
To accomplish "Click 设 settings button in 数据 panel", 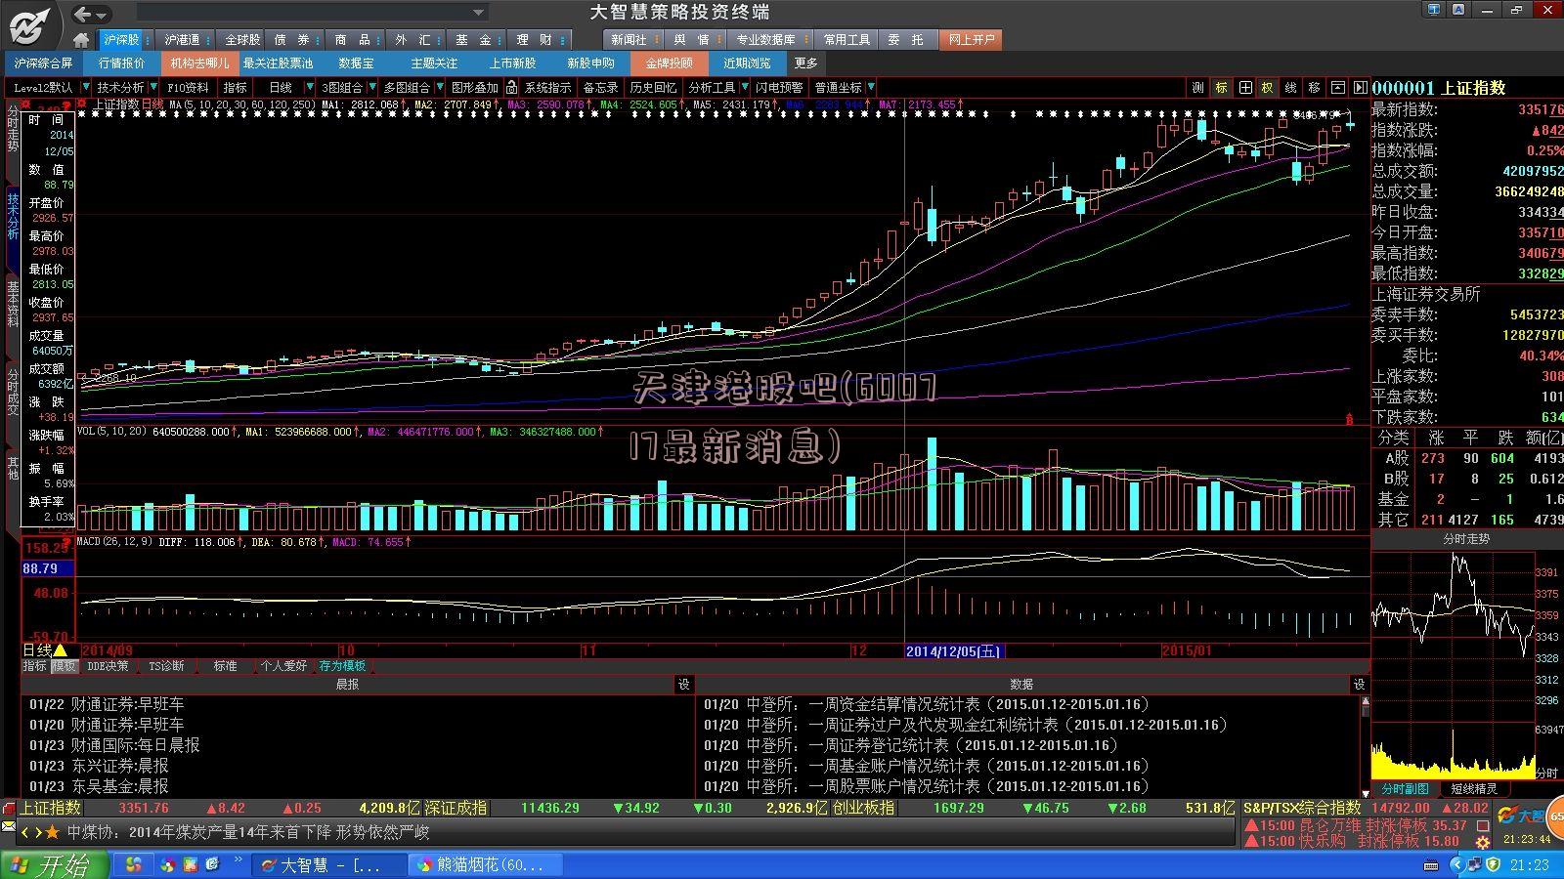I will 1359,685.
